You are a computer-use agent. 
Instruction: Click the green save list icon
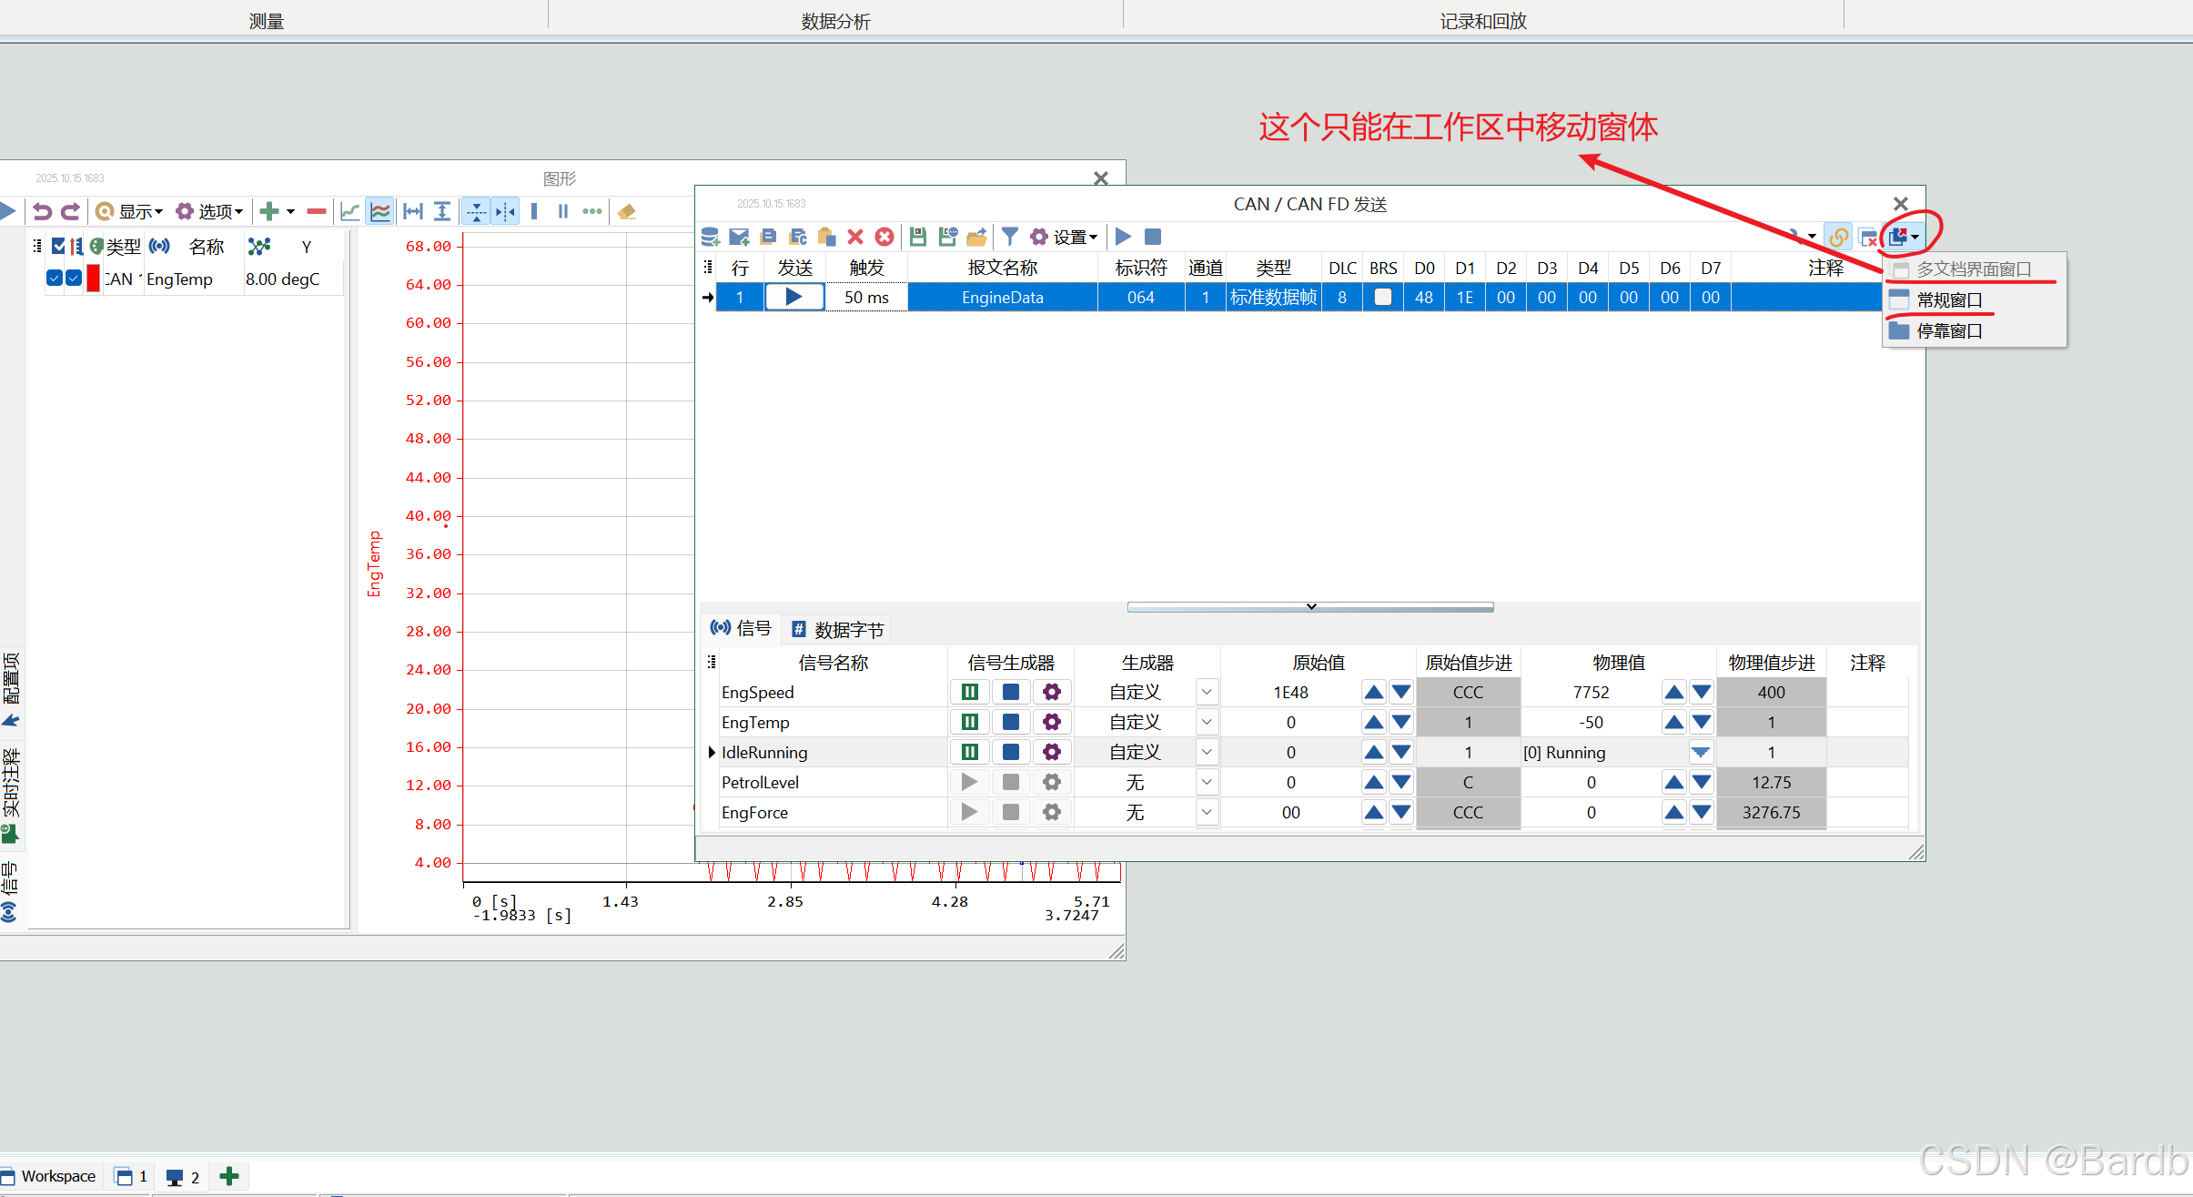tap(917, 237)
